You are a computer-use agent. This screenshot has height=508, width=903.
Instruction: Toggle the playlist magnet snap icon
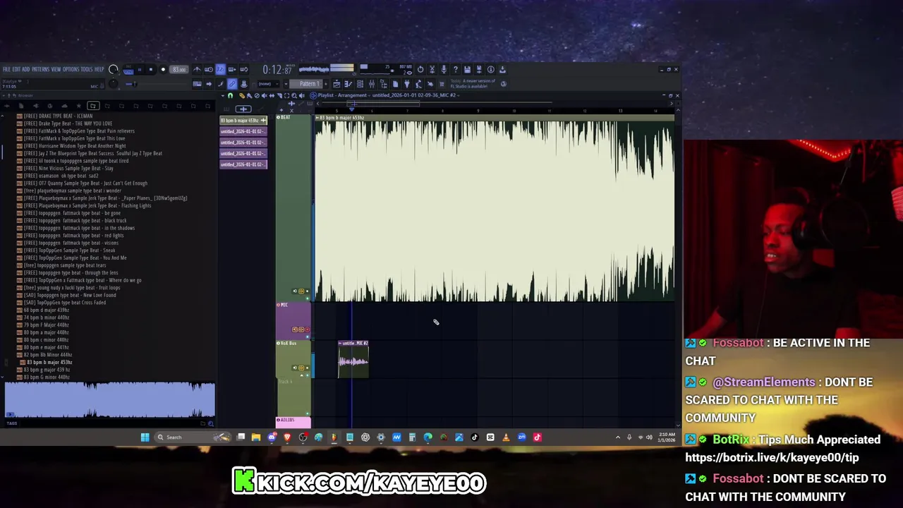click(230, 95)
